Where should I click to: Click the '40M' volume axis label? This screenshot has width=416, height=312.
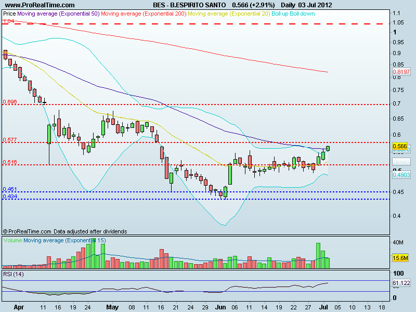398,242
